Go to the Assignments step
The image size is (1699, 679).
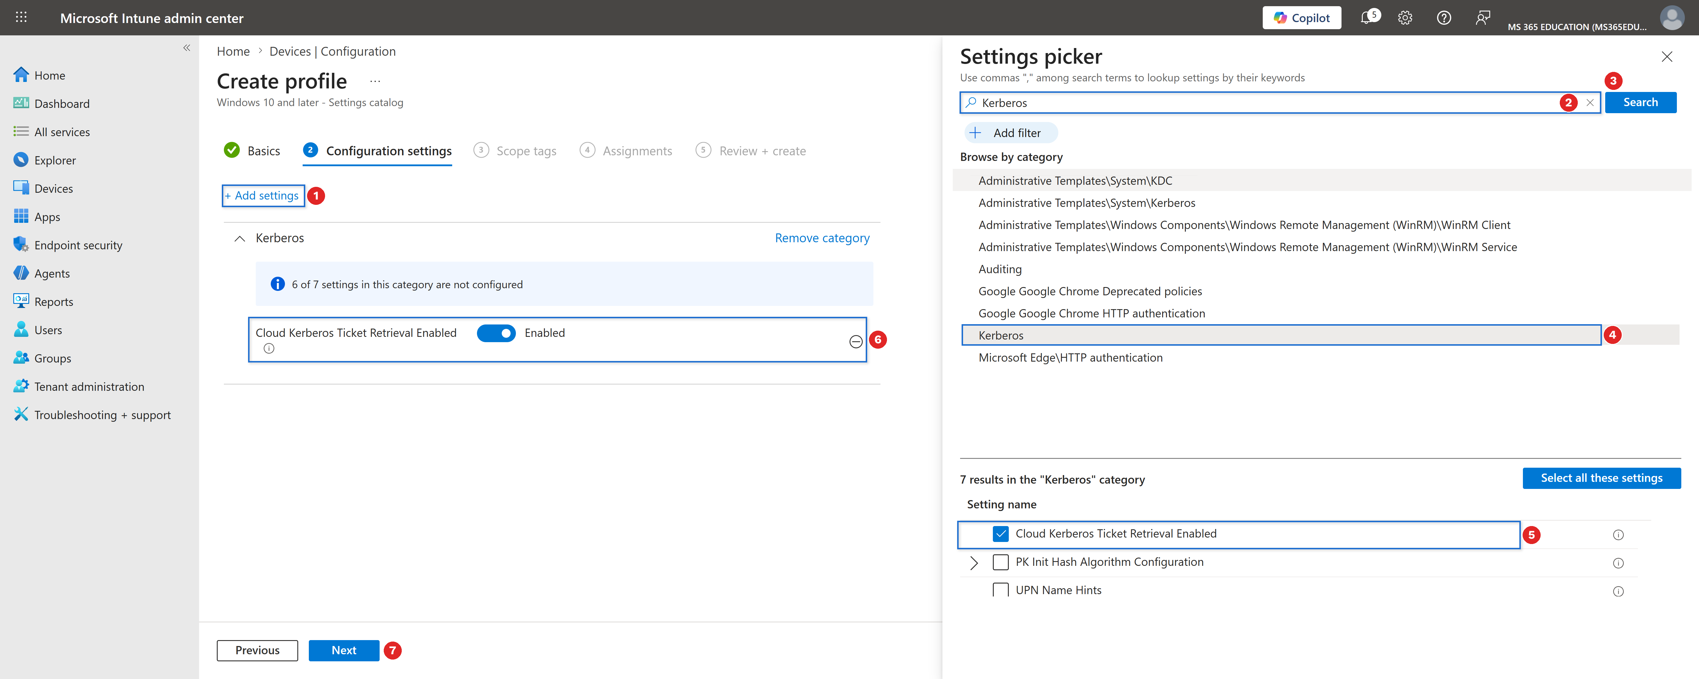(626, 151)
